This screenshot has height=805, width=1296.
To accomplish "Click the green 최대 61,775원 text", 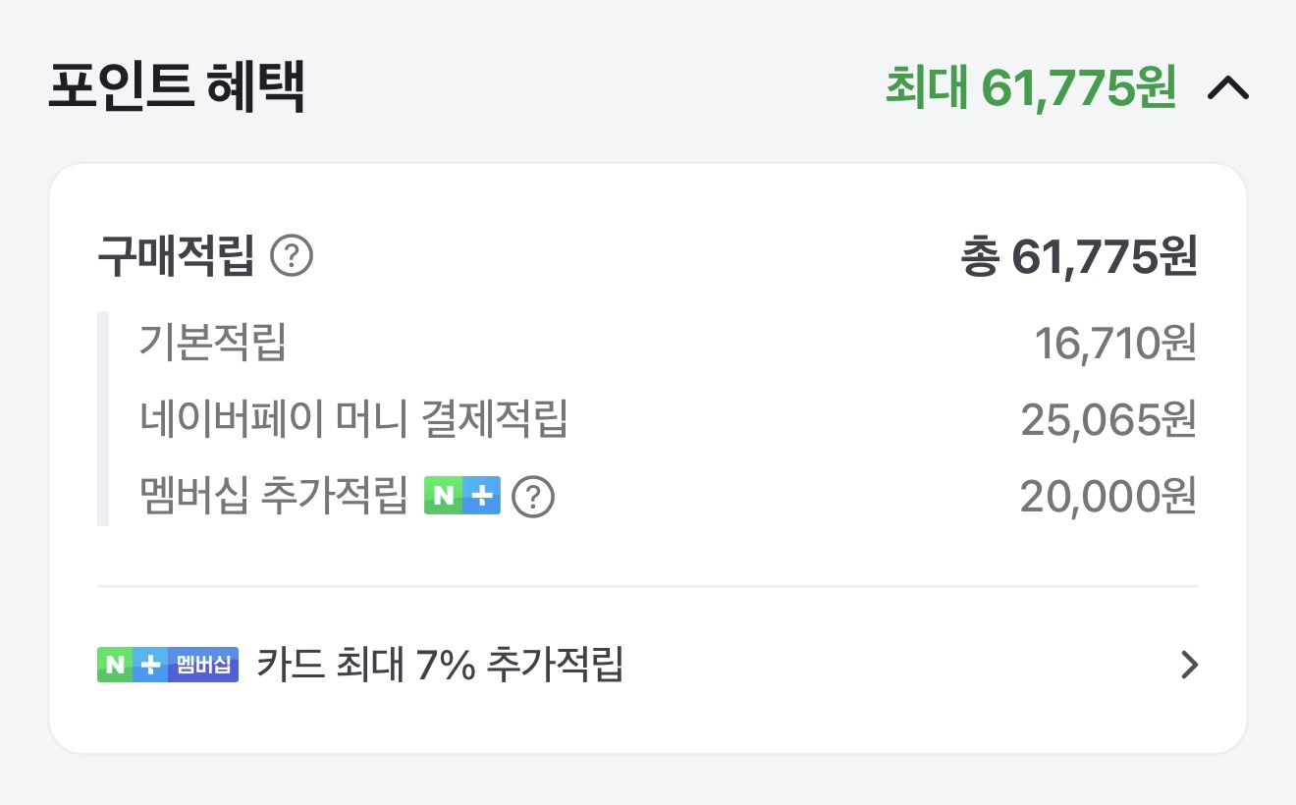I will 1030,89.
